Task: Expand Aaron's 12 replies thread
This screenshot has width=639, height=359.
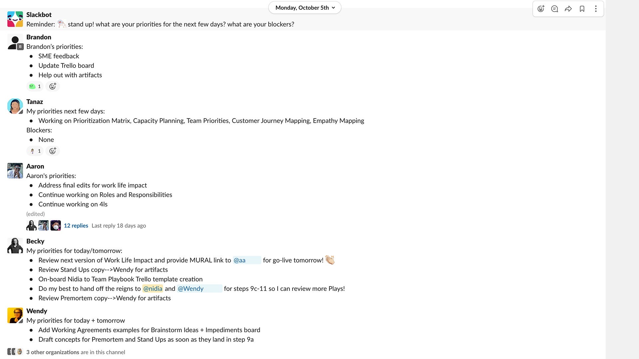Action: tap(76, 225)
